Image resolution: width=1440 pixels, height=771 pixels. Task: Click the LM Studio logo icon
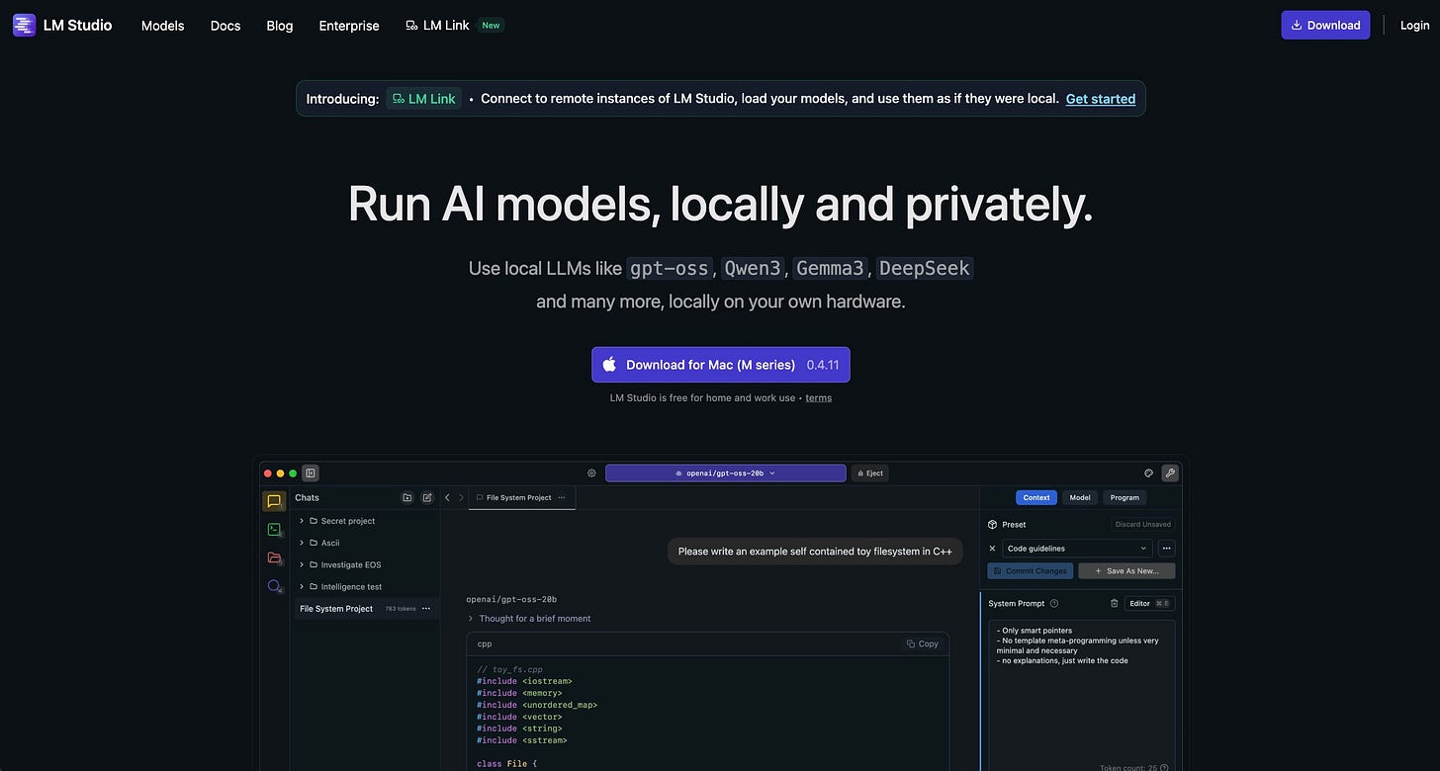point(24,25)
